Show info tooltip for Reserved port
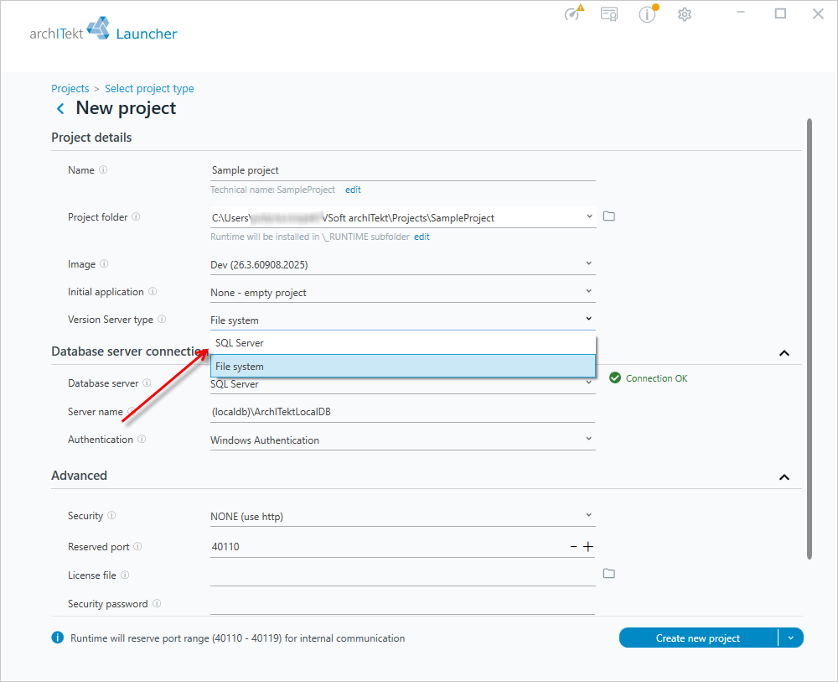 coord(137,547)
